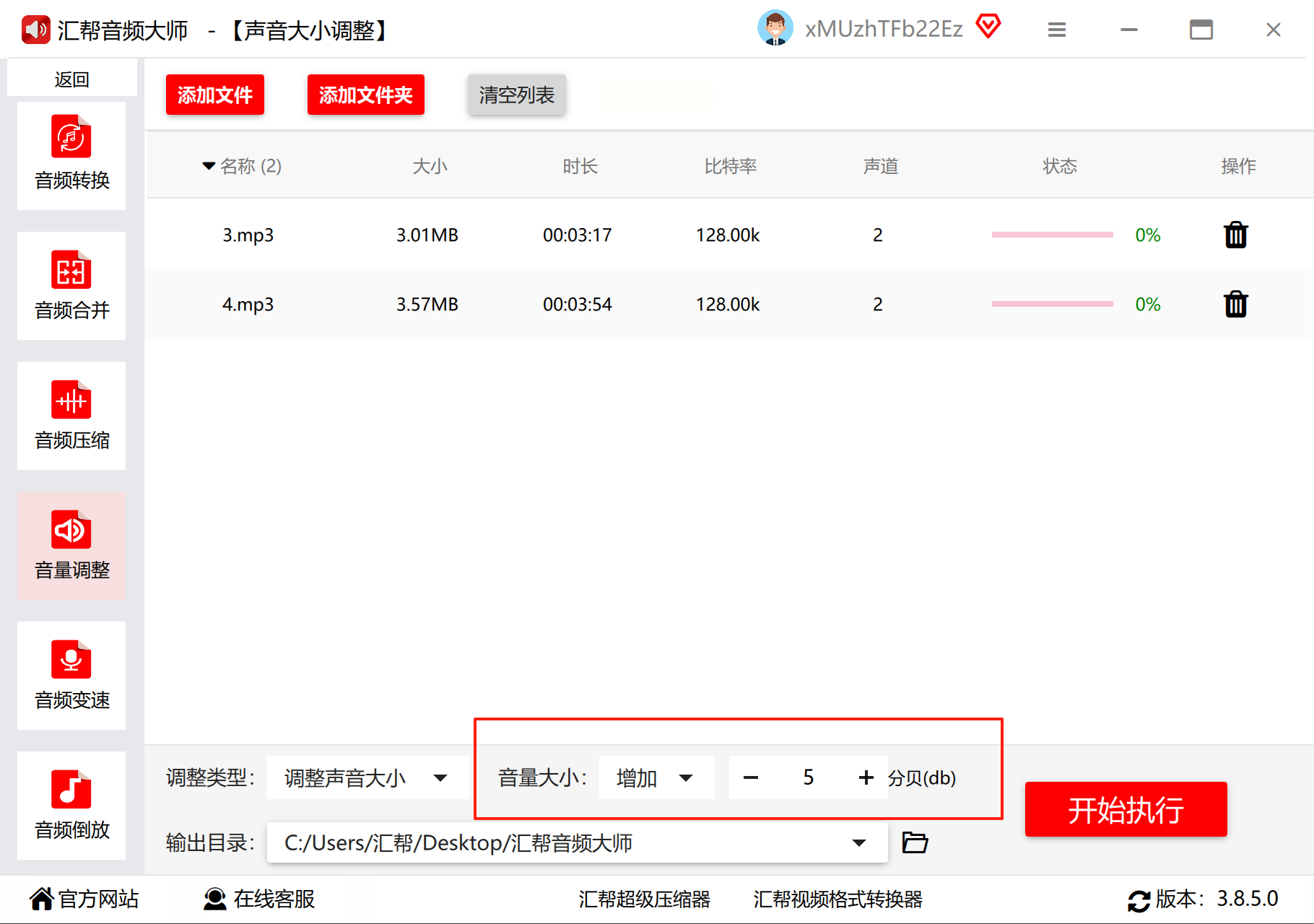The width and height of the screenshot is (1314, 924).
Task: Open the 音频压缩 audio compression tool
Action: 71,416
